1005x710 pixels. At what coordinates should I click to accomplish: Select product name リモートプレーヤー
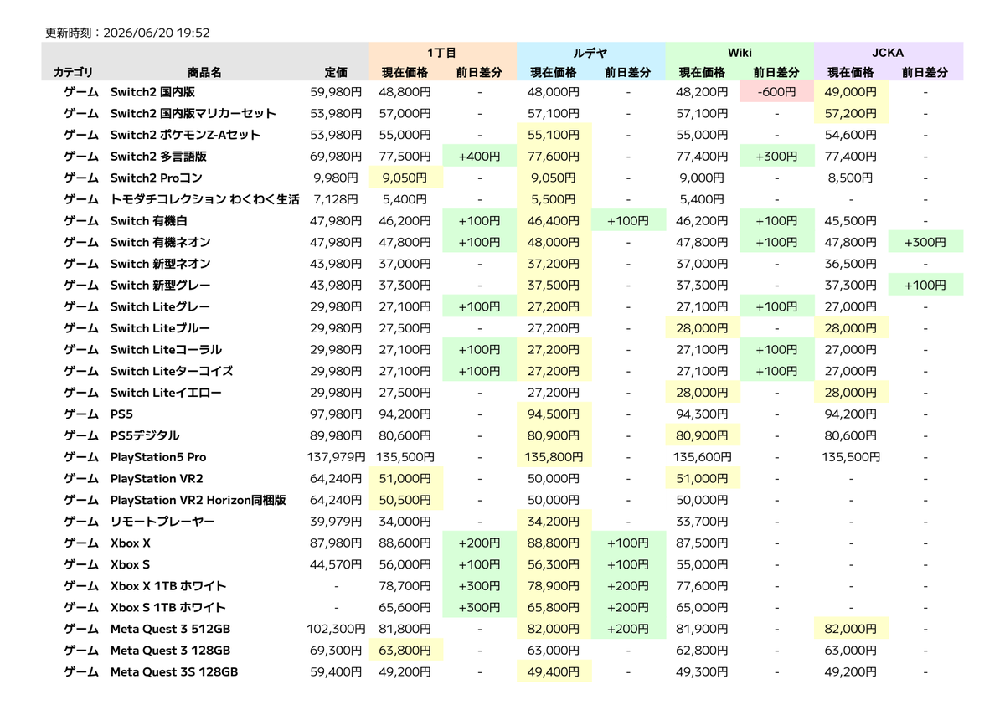coord(162,522)
